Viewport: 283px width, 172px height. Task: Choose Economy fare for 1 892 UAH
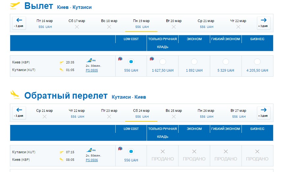194,62
